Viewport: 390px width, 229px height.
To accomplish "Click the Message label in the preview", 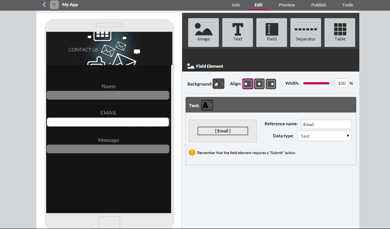I will pos(109,140).
